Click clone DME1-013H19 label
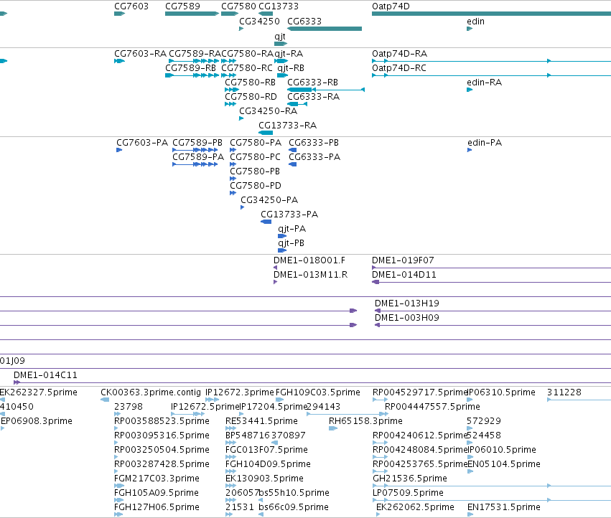 pos(407,303)
